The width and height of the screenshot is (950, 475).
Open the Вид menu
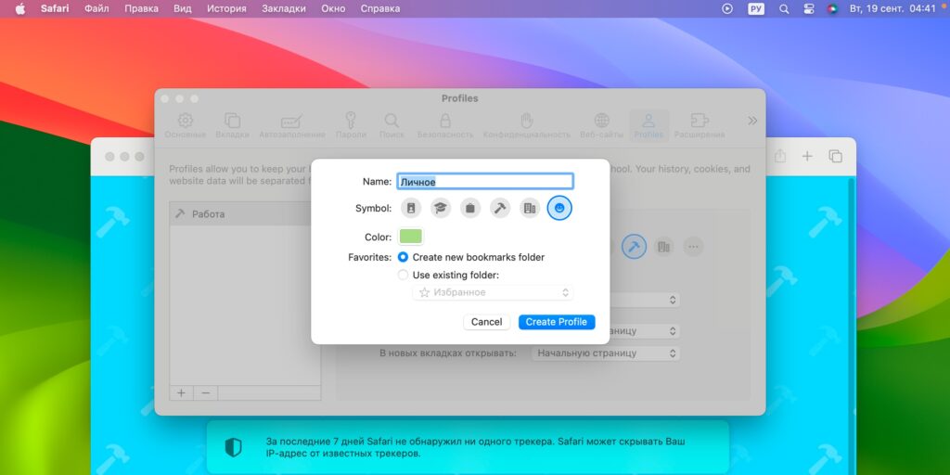183,8
